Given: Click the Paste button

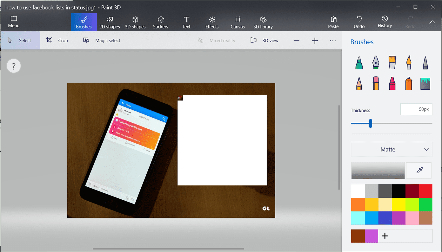Looking at the screenshot, I should point(333,23).
